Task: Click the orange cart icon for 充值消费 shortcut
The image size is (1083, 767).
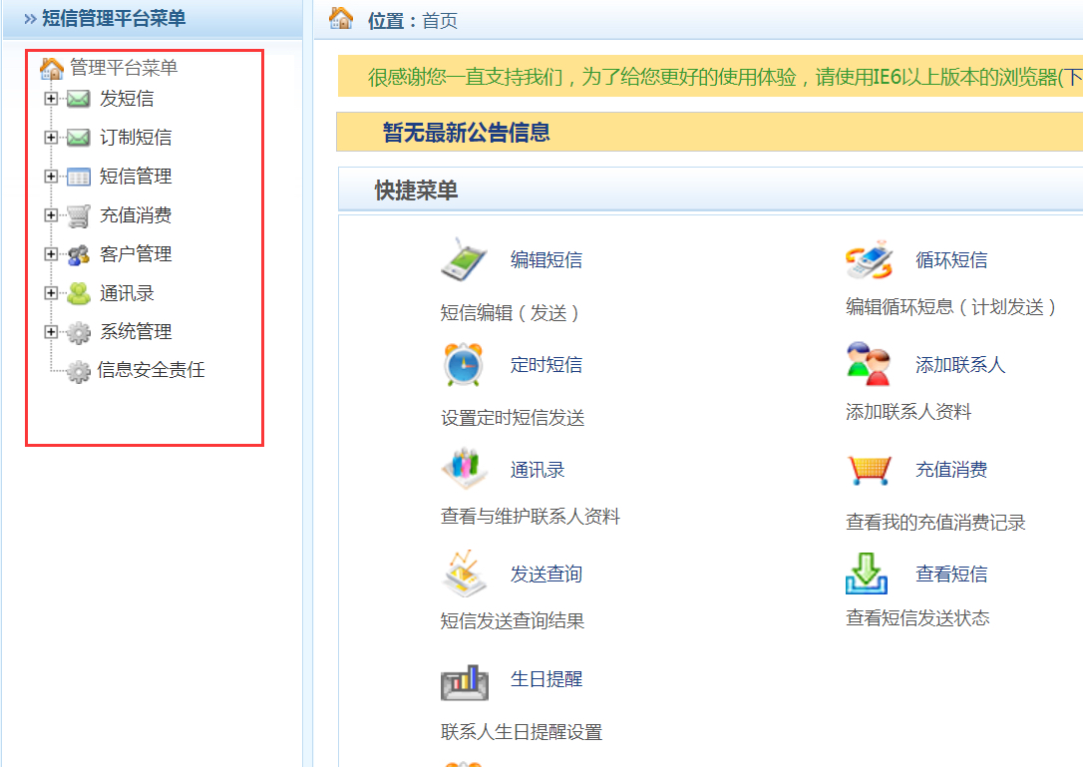Action: point(869,470)
